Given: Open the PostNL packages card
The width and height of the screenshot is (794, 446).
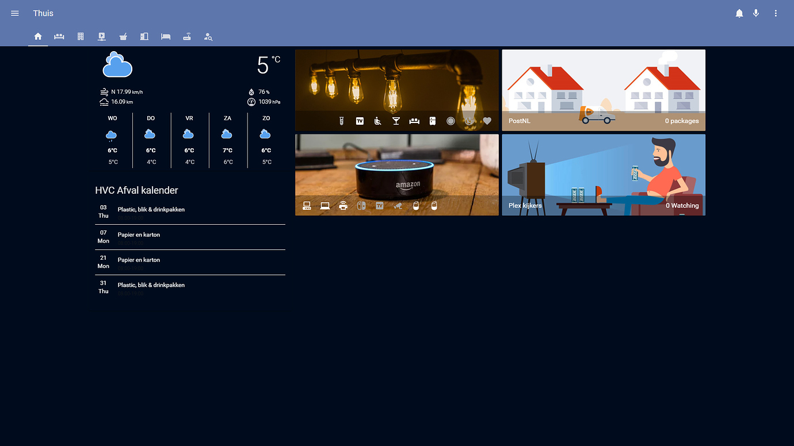Looking at the screenshot, I should pos(603,89).
